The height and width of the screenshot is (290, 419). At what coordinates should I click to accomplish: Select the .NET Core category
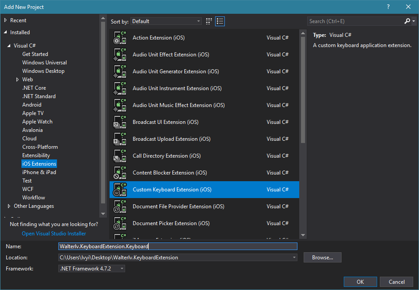(34, 88)
